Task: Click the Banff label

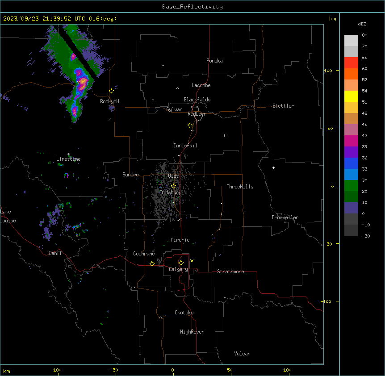Action: (x=55, y=253)
